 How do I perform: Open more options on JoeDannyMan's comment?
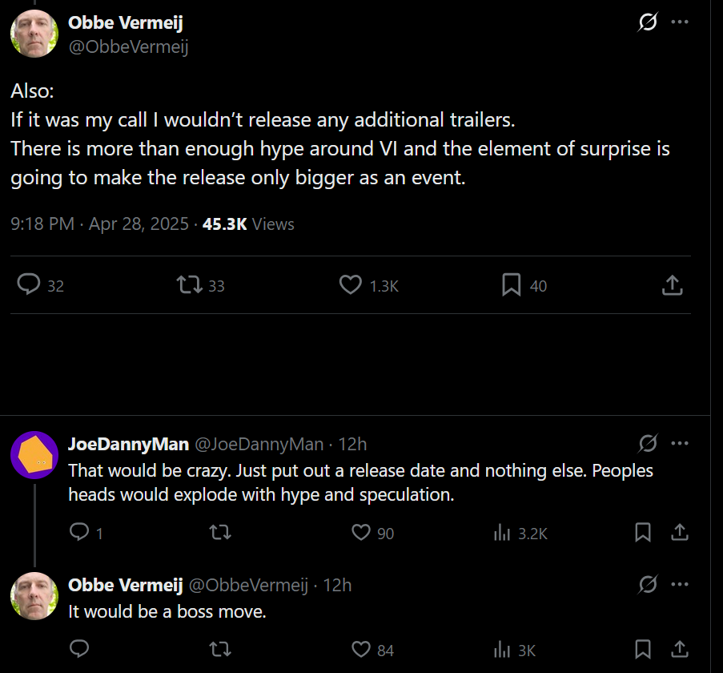[x=680, y=443]
